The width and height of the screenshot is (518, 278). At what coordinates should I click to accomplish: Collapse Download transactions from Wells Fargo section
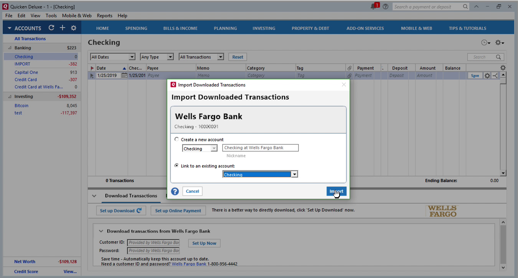101,231
